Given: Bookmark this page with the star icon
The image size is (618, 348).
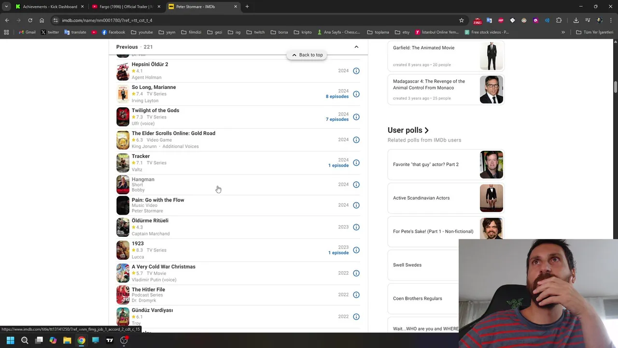Looking at the screenshot, I should [462, 20].
